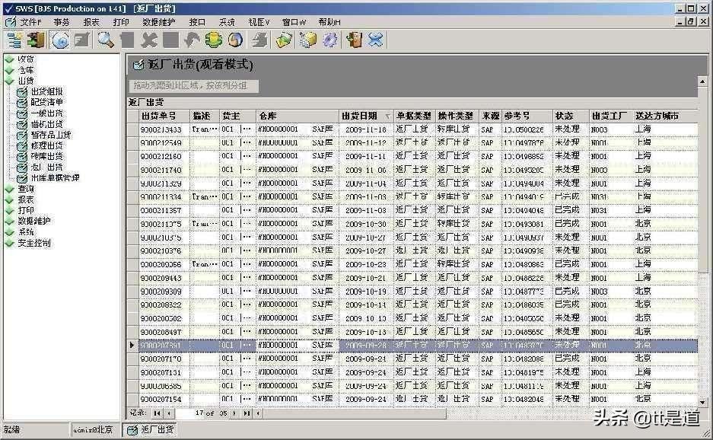Expand the 报表 tree node
This screenshot has width=713, height=440.
pyautogui.click(x=9, y=199)
